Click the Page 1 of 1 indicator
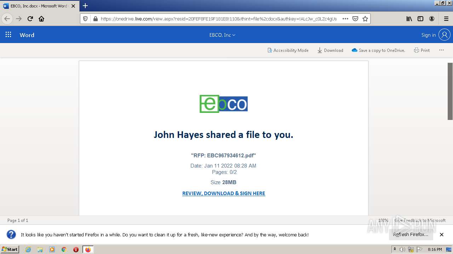This screenshot has height=254, width=453. (x=18, y=220)
